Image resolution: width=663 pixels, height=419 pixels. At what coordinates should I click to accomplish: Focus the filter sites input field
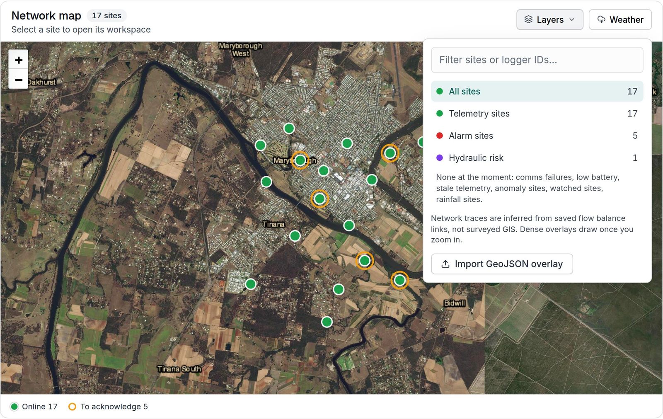coord(537,60)
